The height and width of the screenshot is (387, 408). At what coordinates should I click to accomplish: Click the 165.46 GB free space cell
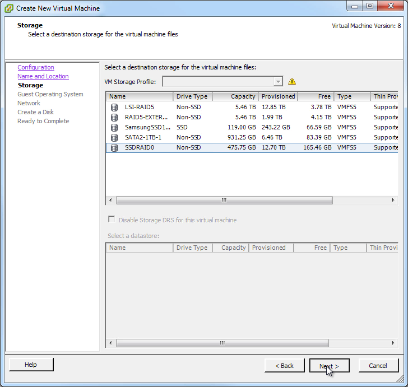317,147
